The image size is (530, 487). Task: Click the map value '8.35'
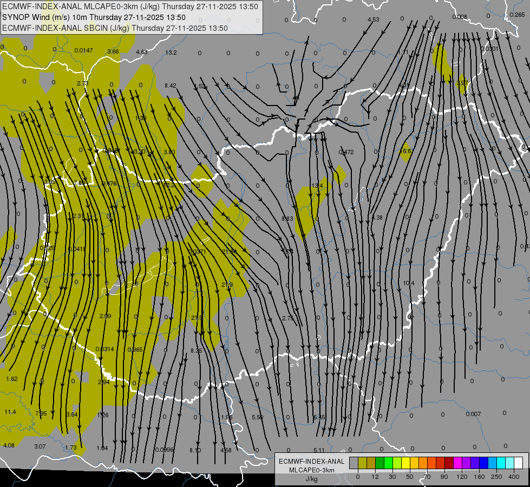click(197, 351)
